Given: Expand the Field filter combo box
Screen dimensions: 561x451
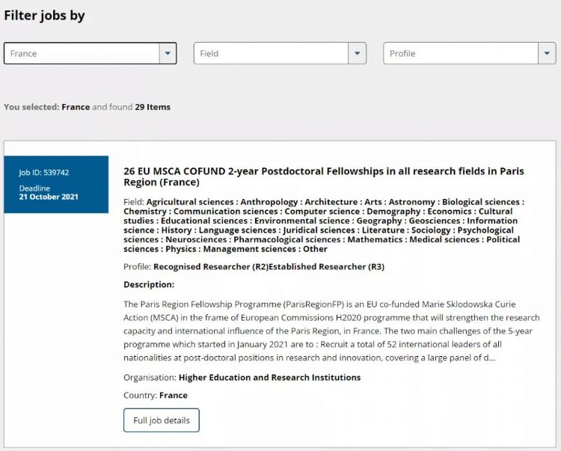Looking at the screenshot, I should click(x=271, y=53).
